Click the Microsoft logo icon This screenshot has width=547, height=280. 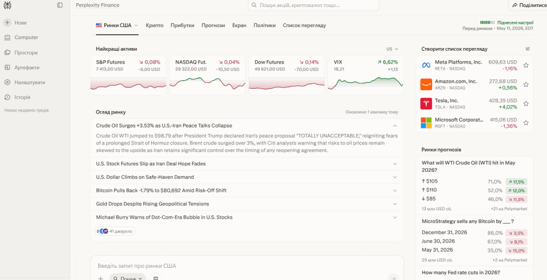coord(426,123)
